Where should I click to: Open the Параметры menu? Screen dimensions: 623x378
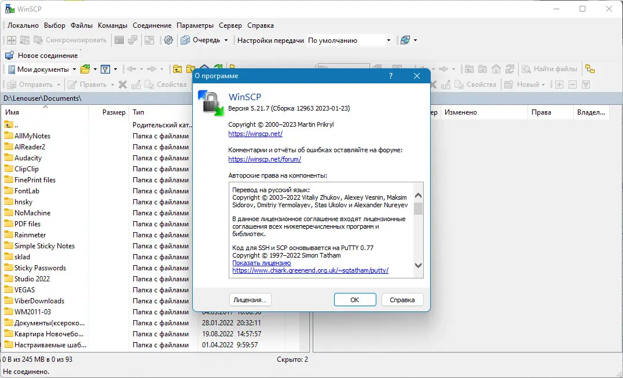(195, 25)
